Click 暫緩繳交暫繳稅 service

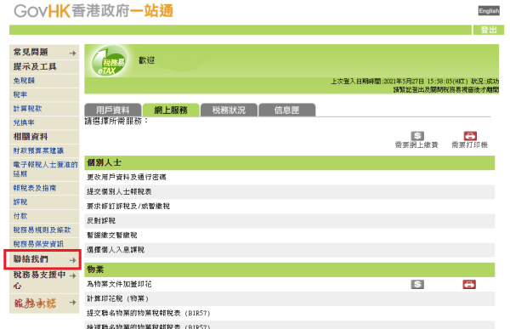tap(112, 235)
